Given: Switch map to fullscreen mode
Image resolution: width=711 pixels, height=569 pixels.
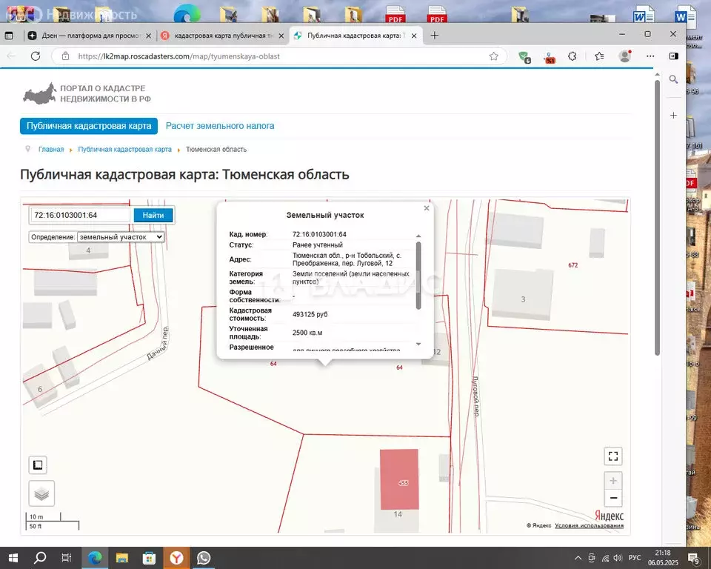Looking at the screenshot, I should [x=613, y=456].
